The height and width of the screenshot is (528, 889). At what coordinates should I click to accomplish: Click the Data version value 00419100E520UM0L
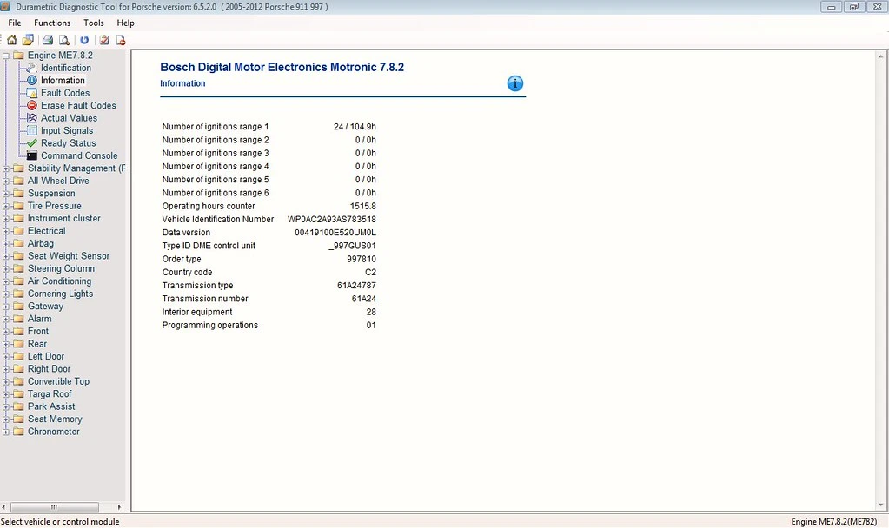tap(335, 233)
